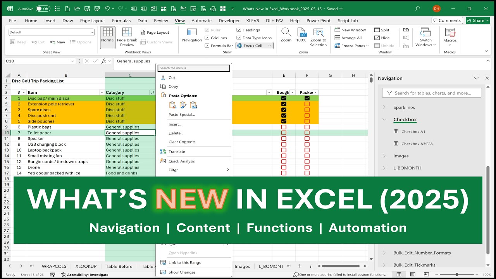The width and height of the screenshot is (496, 279).
Task: Add a new sheet with the plus icon
Action: coord(299,266)
